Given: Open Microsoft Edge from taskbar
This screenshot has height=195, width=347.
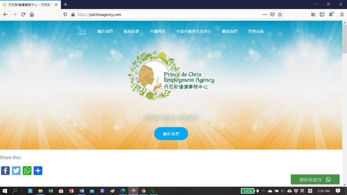Looking at the screenshot, I should (x=123, y=191).
